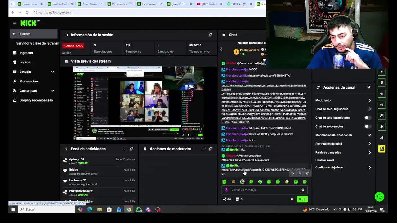The image size is (397, 223).
Task: Toggle Chat de solo-emotes switch
Action: [x=368, y=126]
